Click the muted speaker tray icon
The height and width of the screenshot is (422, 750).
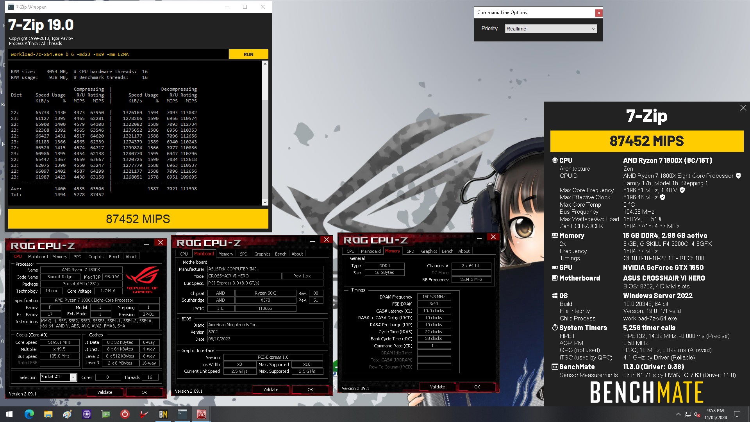pyautogui.click(x=697, y=414)
